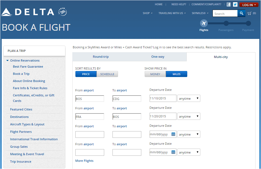Image resolution: width=261 pixels, height=169 pixels.
Task: Click the 11/10/2015 departure date field
Action: (x=163, y=98)
